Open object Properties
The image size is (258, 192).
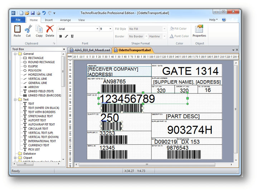coord(199,31)
